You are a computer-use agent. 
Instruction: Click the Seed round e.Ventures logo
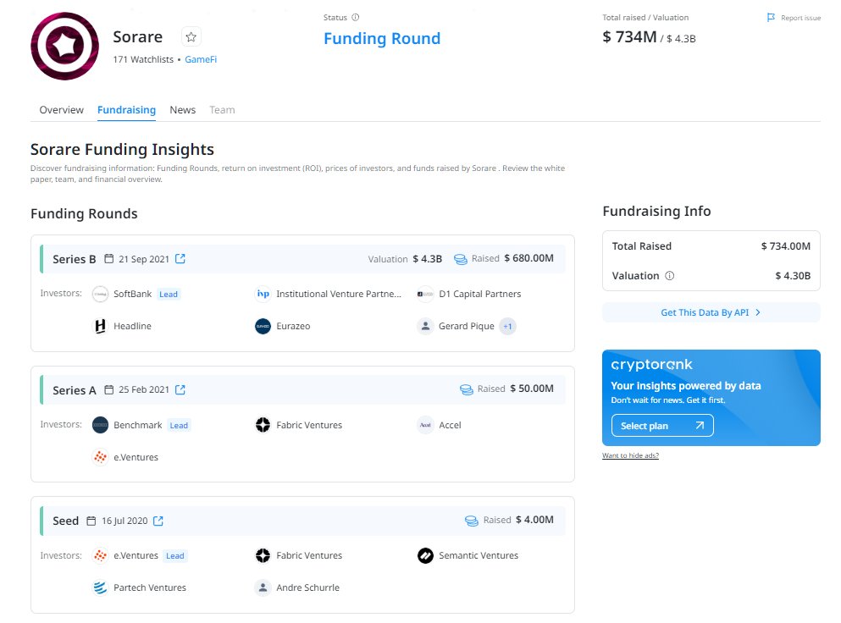pos(100,555)
